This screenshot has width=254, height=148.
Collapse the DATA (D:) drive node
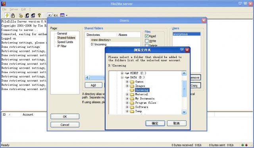122,77
